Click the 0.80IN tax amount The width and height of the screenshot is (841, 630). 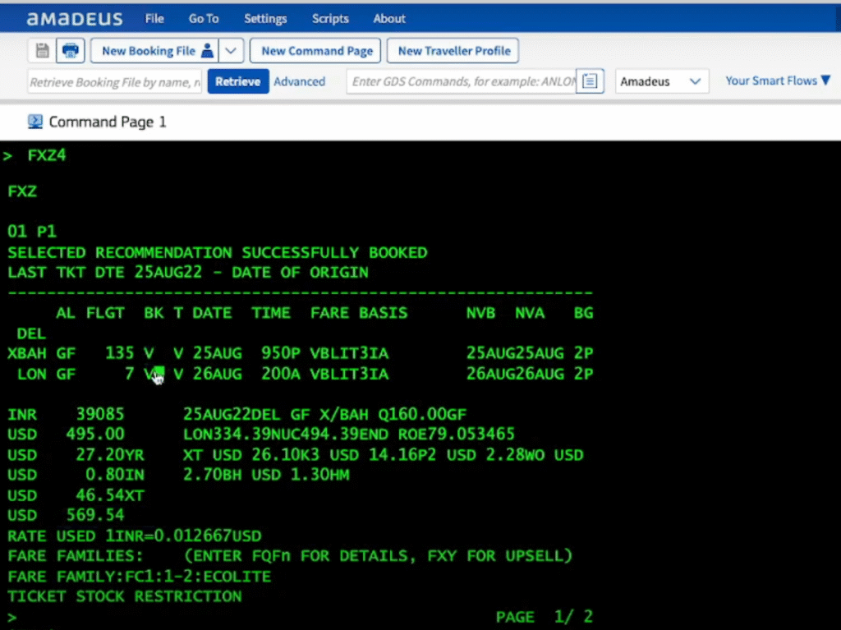click(115, 475)
